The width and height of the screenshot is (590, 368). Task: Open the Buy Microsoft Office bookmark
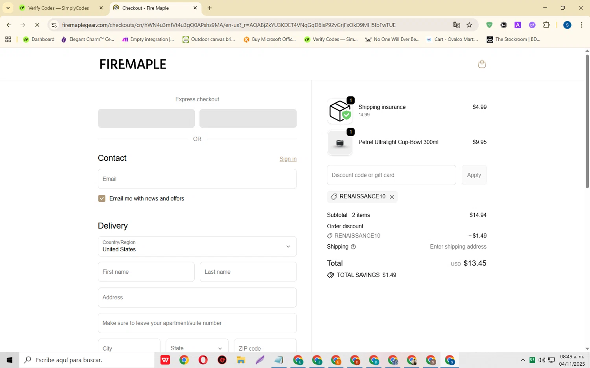(269, 39)
